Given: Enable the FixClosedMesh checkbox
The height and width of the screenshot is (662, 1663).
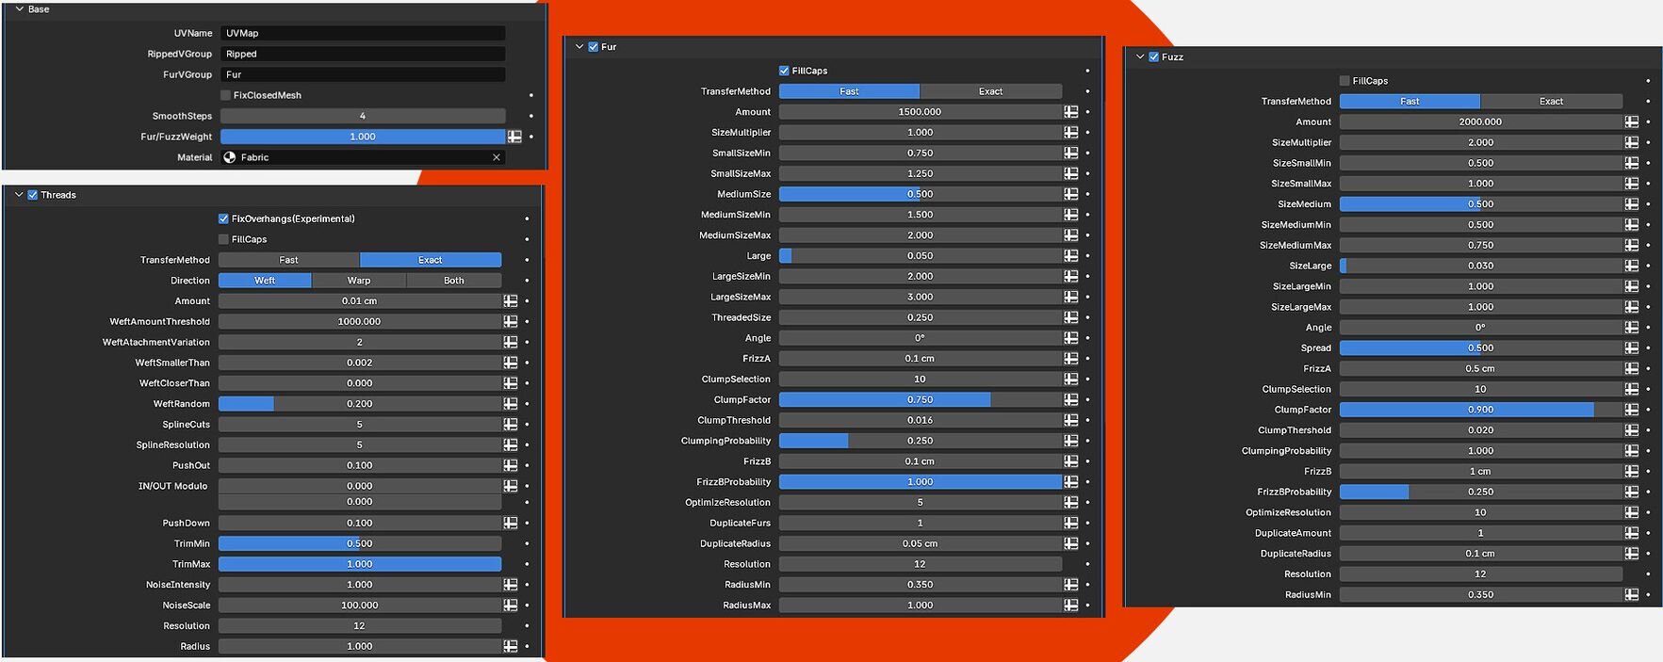Looking at the screenshot, I should [x=226, y=95].
